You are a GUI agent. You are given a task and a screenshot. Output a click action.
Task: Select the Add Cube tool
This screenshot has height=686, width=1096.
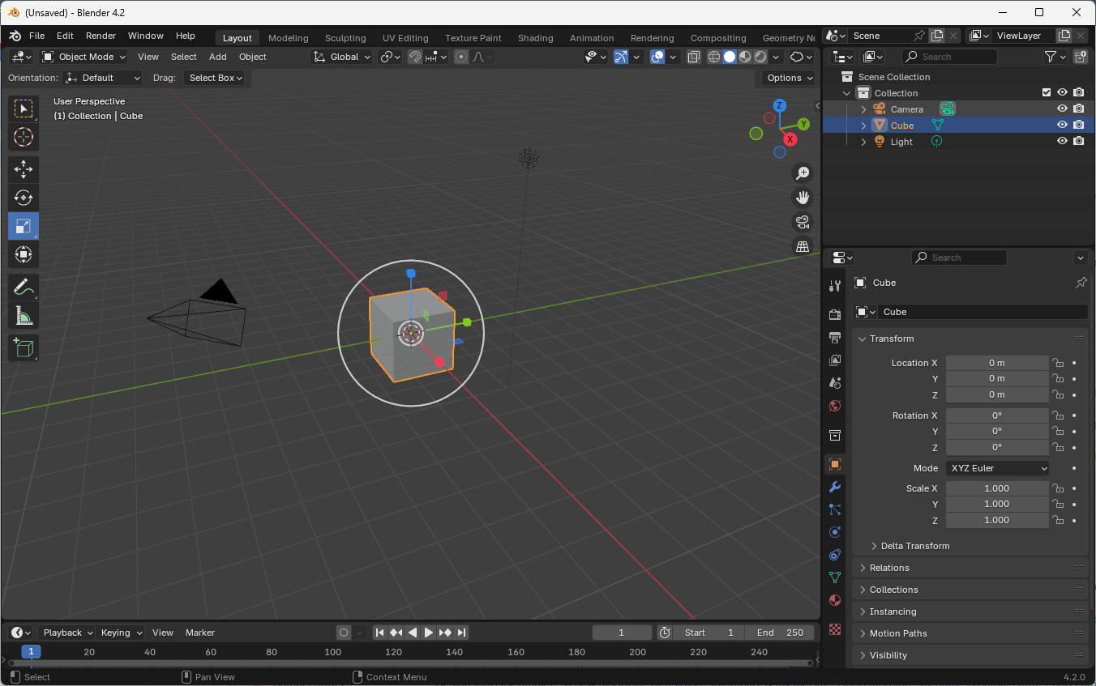24,347
